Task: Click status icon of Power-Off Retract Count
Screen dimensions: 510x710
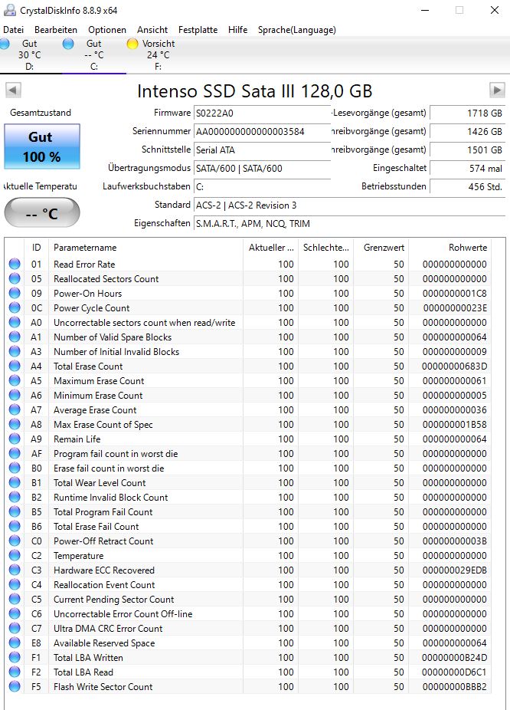Action: 15,541
